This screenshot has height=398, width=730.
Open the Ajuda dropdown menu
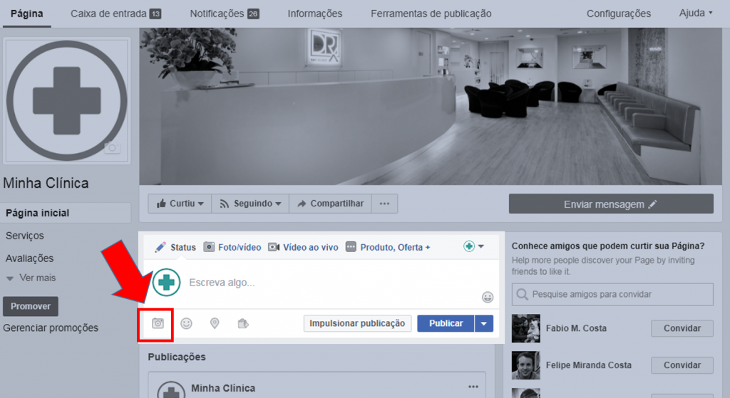(x=696, y=13)
